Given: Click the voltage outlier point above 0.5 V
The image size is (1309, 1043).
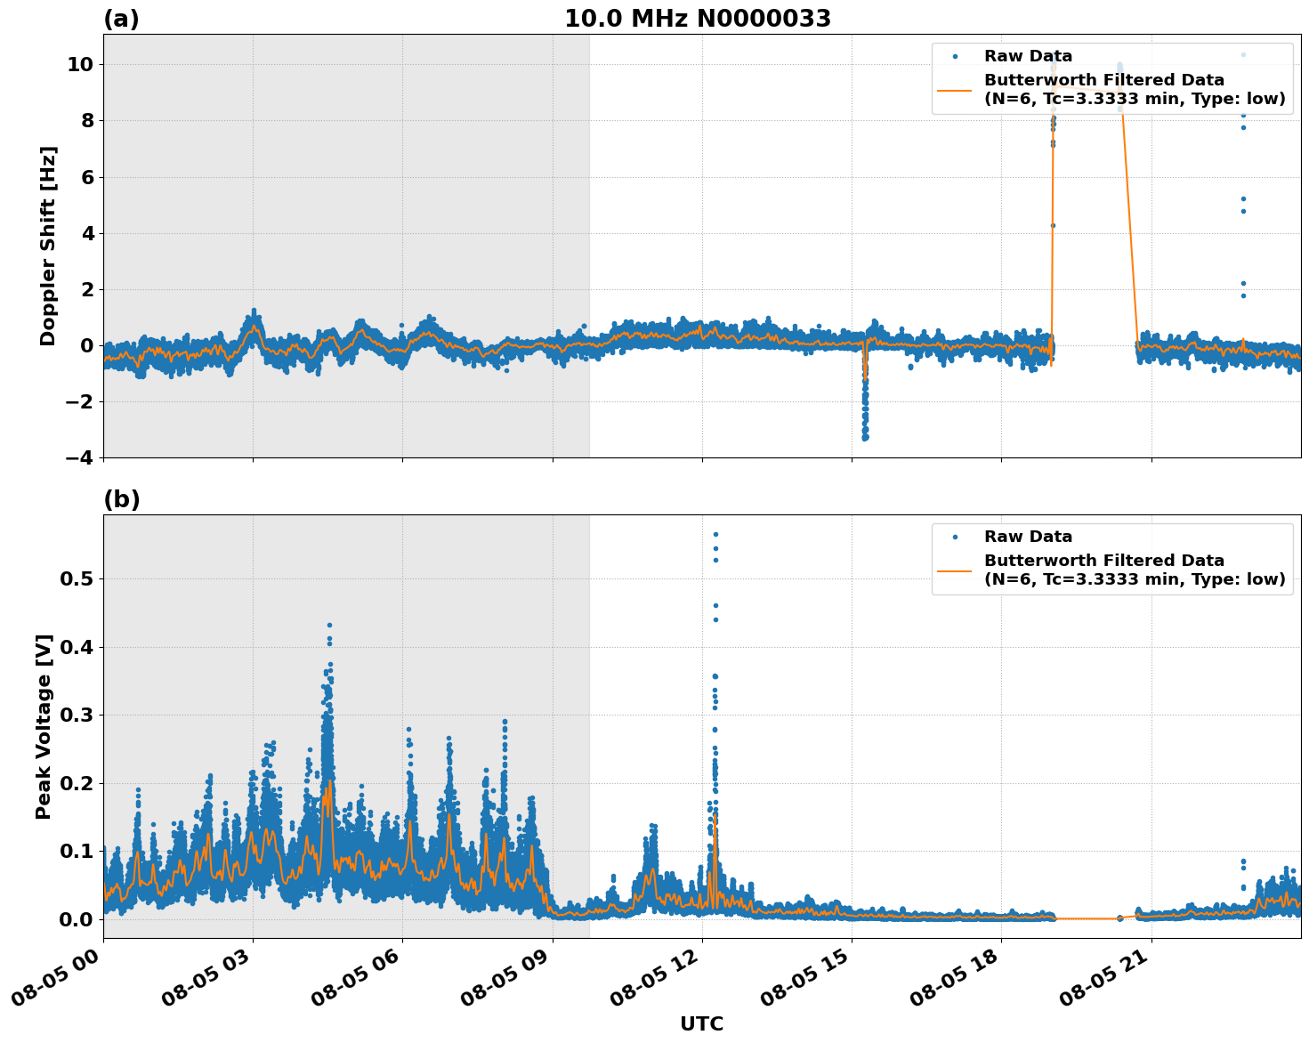Looking at the screenshot, I should 717,532.
